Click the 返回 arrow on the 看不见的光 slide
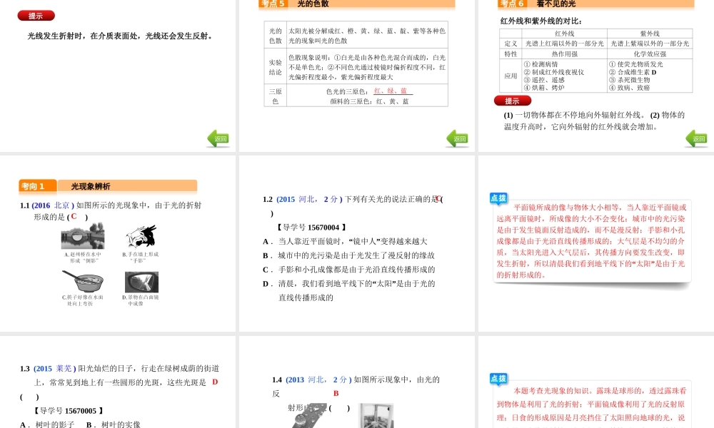714x428 pixels. click(x=697, y=138)
